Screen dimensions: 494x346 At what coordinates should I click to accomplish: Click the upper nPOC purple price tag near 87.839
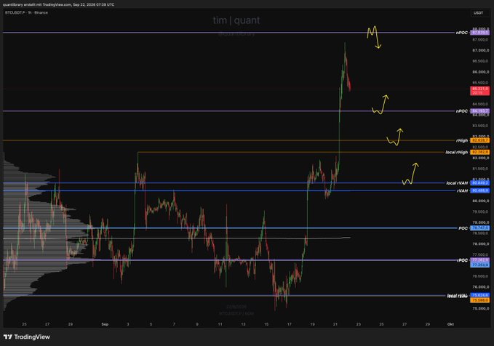(x=480, y=33)
